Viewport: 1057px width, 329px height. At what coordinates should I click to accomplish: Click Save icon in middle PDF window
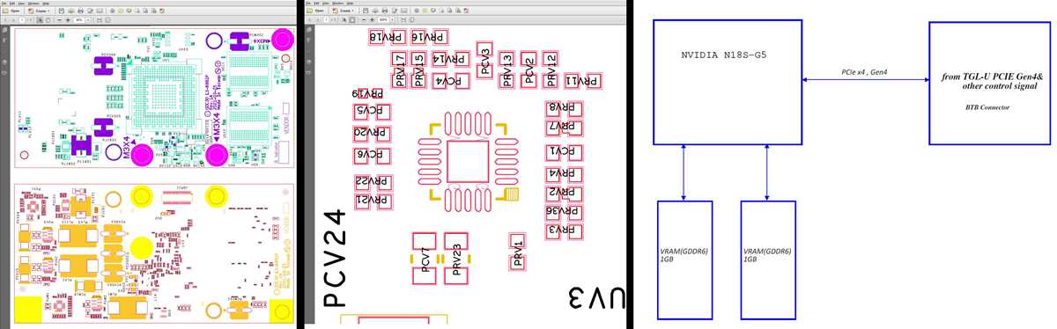pyautogui.click(x=366, y=11)
